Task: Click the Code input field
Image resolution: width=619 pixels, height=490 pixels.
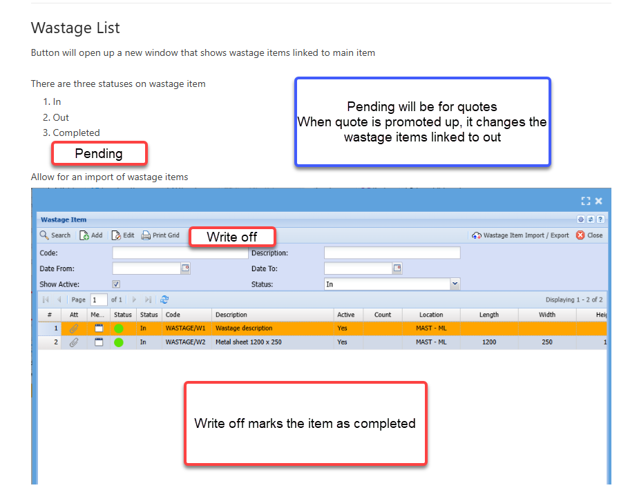Action: pos(180,253)
